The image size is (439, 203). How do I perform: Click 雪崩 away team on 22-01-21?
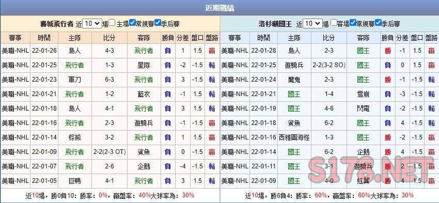click(364, 94)
